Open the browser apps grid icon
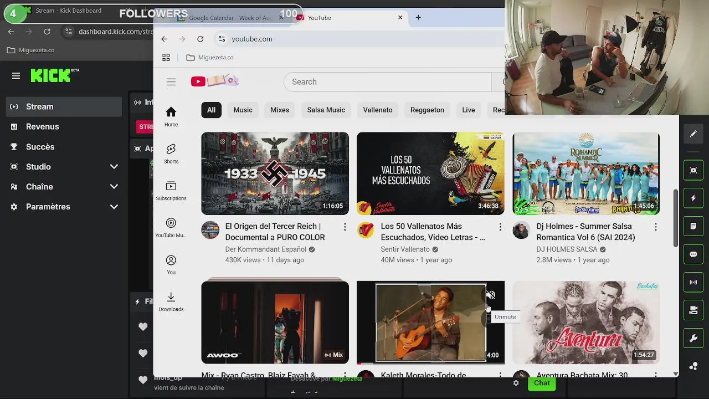The image size is (709, 399). pyautogui.click(x=166, y=58)
